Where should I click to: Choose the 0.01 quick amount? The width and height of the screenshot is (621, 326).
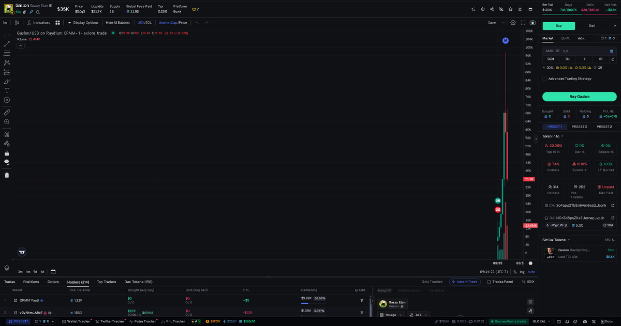[551, 59]
